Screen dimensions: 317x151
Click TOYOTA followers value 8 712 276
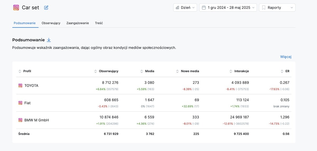pos(110,83)
